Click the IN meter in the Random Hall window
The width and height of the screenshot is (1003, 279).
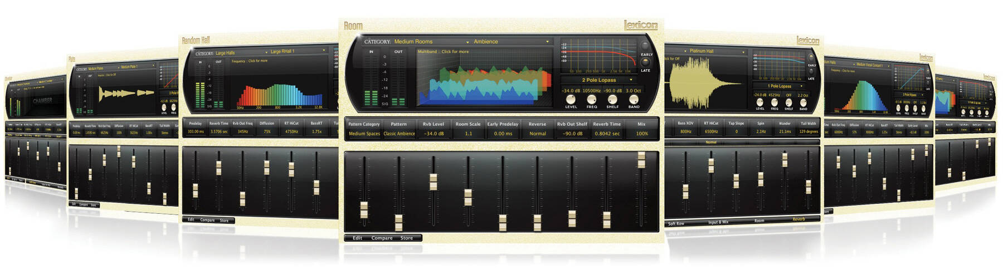pyautogui.click(x=201, y=86)
